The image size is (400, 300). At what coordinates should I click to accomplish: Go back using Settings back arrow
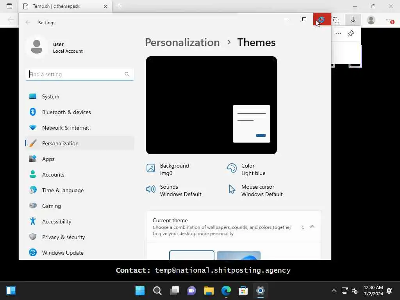[28, 22]
